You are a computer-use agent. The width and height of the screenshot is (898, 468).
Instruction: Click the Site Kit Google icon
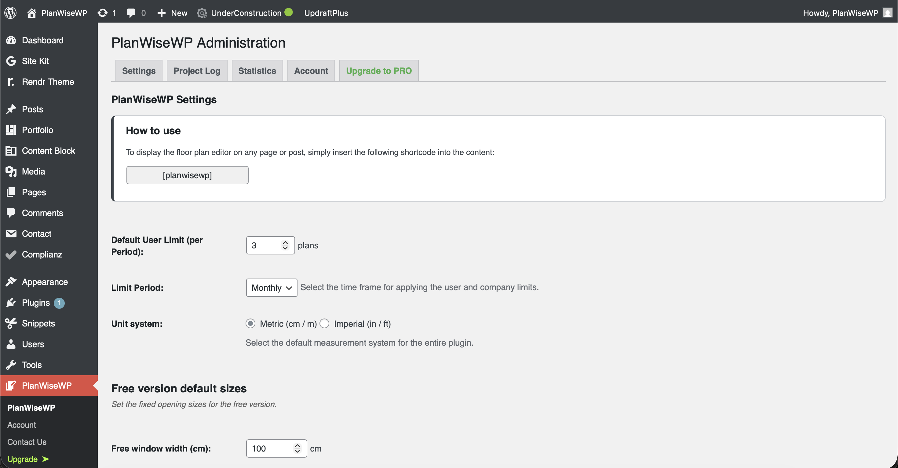(11, 61)
